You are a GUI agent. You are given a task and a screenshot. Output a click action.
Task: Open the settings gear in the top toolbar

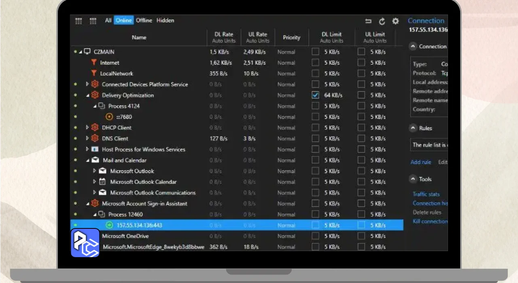pyautogui.click(x=395, y=21)
